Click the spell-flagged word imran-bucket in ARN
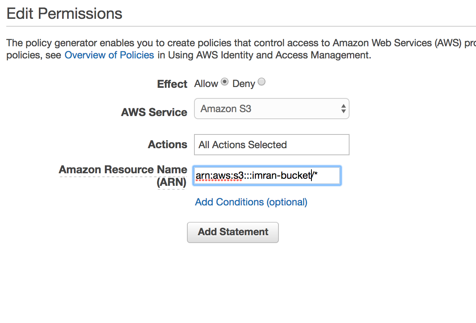Screen dimensions: 476x323 click(281, 176)
